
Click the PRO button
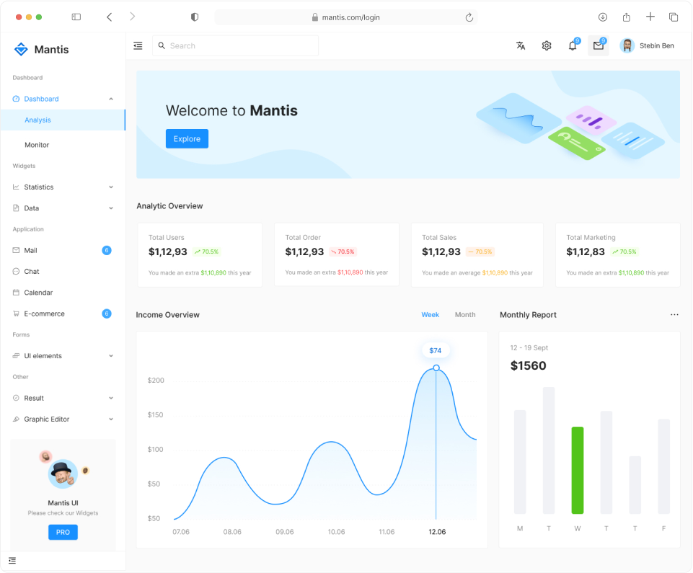63,533
